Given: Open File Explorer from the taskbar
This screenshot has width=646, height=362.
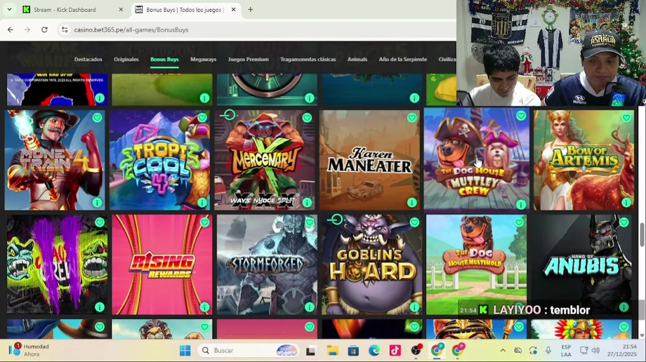Looking at the screenshot, I should coord(332,350).
